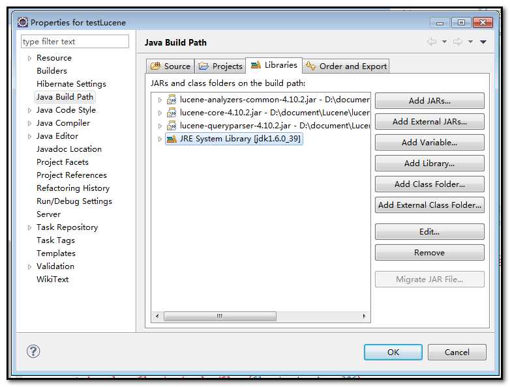Screen dimensions: 510x387
Task: Expand the JRE System Library node
Action: pos(160,139)
